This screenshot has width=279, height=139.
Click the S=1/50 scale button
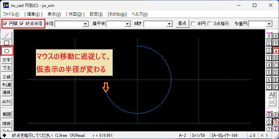pos(200,136)
